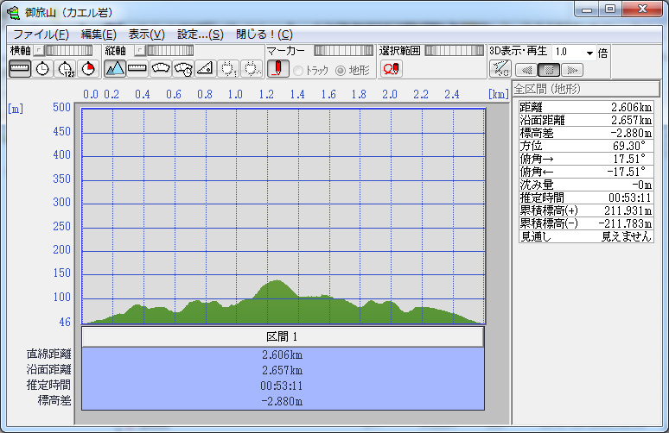The height and width of the screenshot is (433, 669).
Task: Select the speedometer gauge icon
Action: (x=161, y=68)
